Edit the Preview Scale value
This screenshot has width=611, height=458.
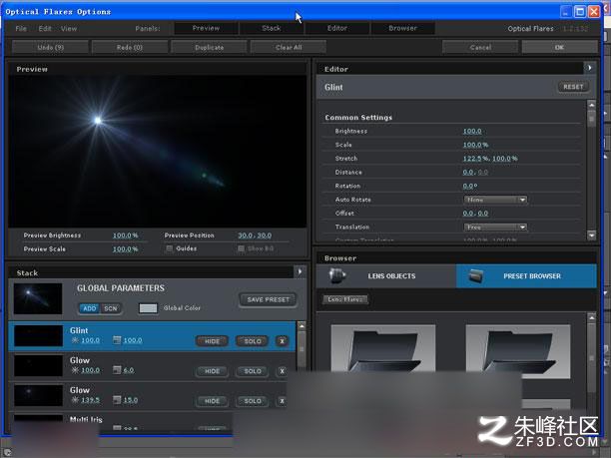[125, 248]
